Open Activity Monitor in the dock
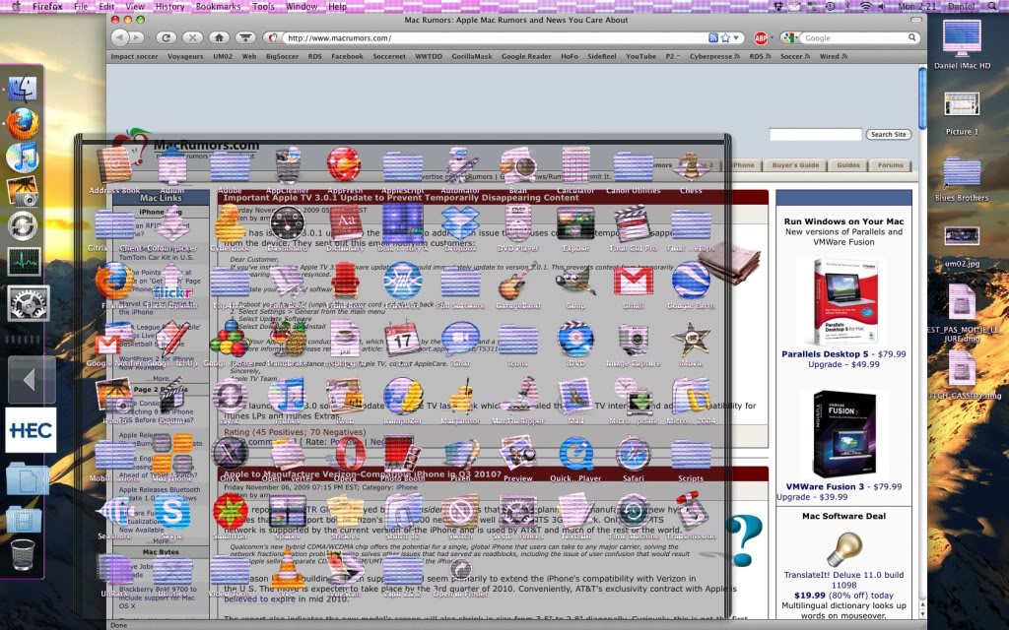The height and width of the screenshot is (630, 1009). tap(24, 262)
